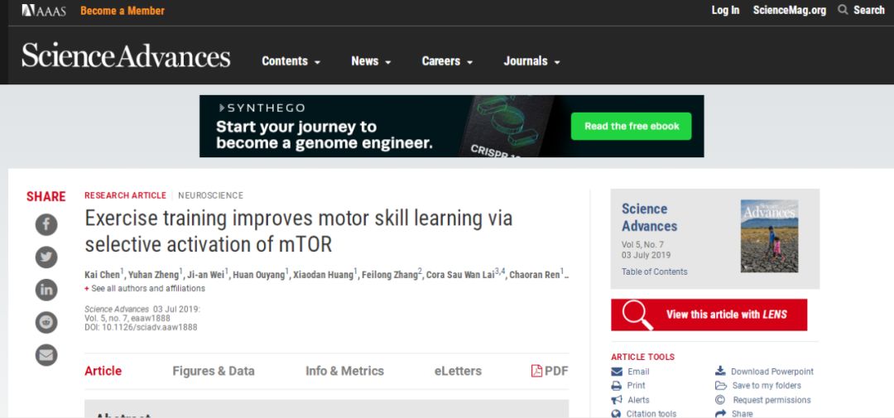
Task: Click author Kai Chen
Action: tap(102, 275)
